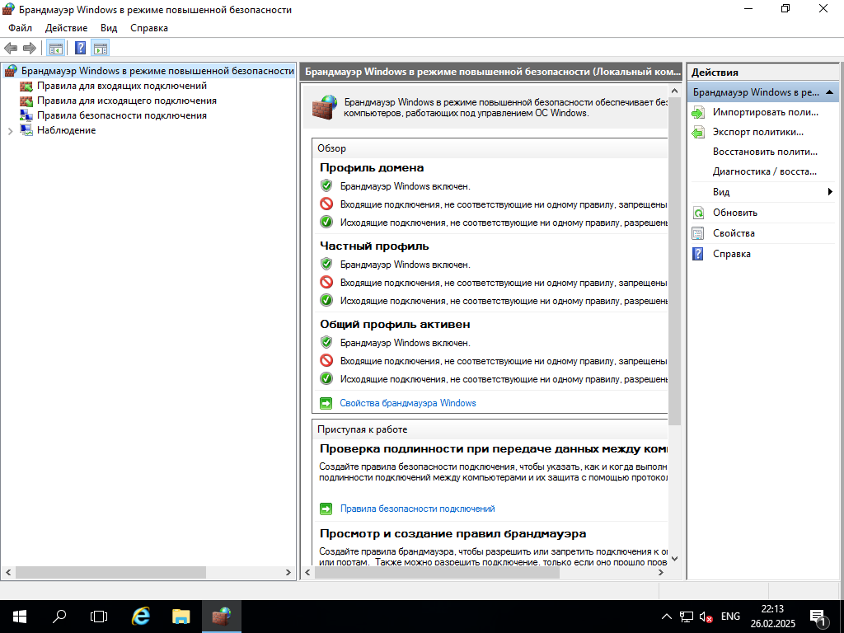Image resolution: width=844 pixels, height=633 pixels.
Task: Click the network tray icon
Action: click(687, 617)
